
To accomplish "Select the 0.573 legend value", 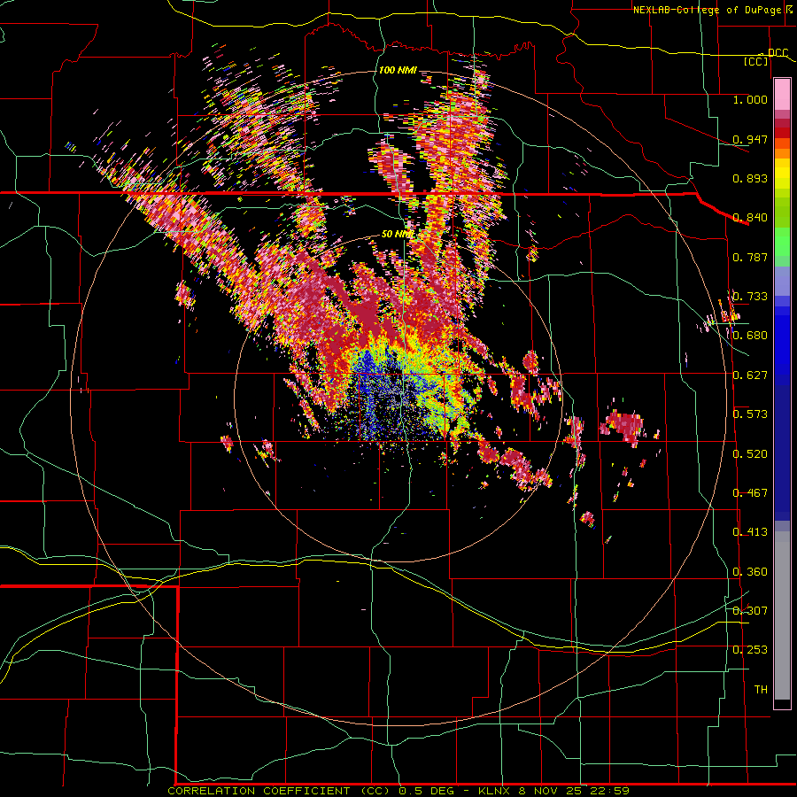I will tap(750, 414).
